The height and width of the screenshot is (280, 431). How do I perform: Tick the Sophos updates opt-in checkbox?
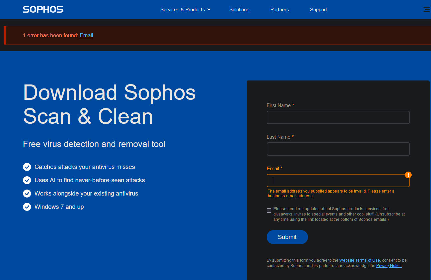[269, 210]
